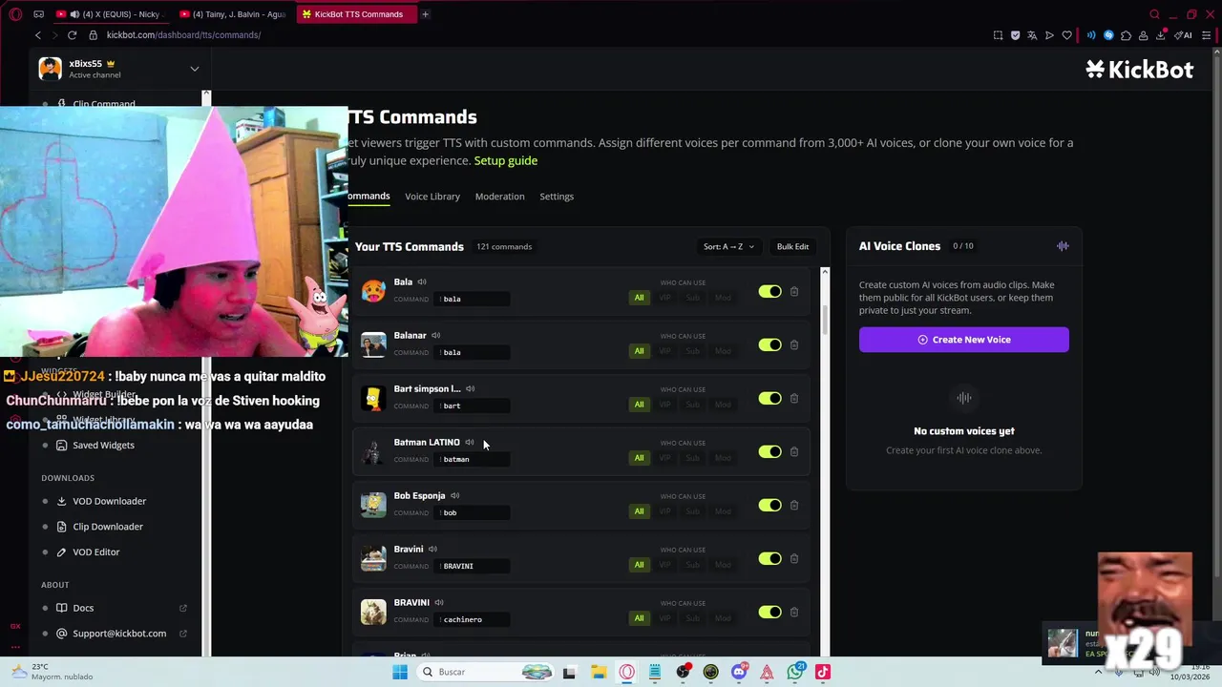The height and width of the screenshot is (687, 1222).
Task: Click the 121 commands count label
Action: (504, 246)
